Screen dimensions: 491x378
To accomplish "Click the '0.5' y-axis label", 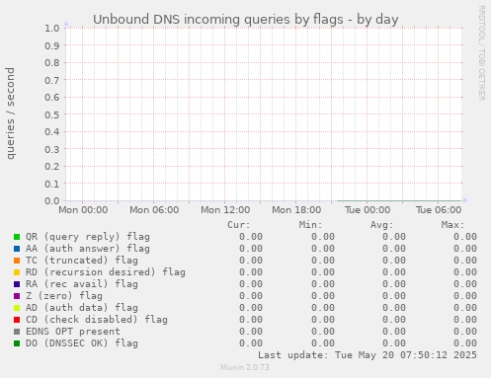I will [52, 114].
